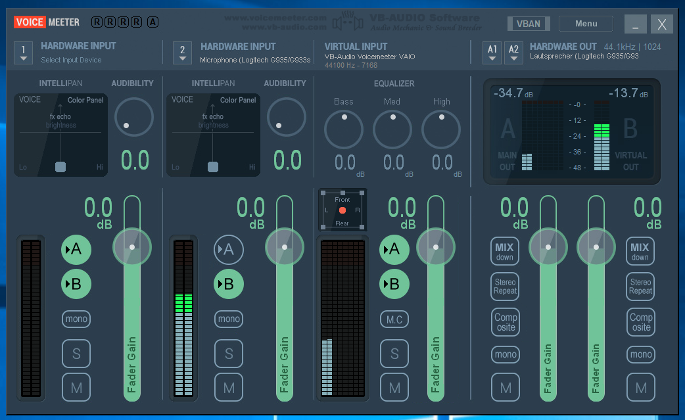Solo the Virtual Input strip
This screenshot has height=420, width=685.
(394, 354)
